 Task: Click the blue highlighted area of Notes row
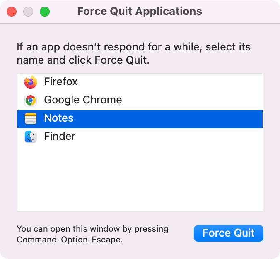point(168,119)
